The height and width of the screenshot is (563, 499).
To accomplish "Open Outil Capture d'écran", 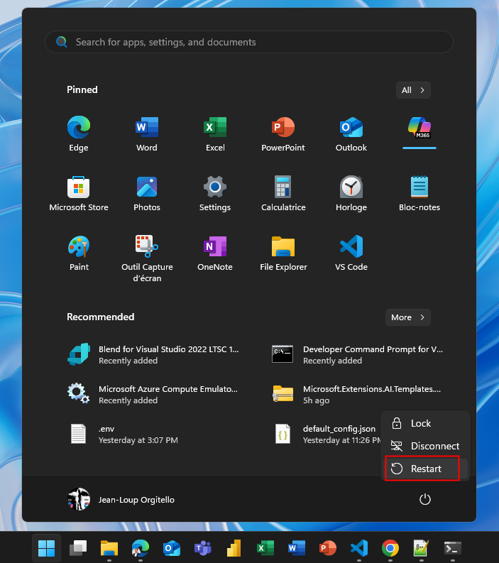I will pyautogui.click(x=147, y=258).
